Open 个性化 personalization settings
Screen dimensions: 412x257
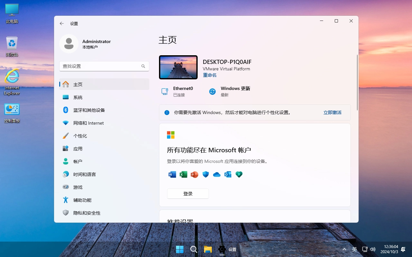(80, 136)
